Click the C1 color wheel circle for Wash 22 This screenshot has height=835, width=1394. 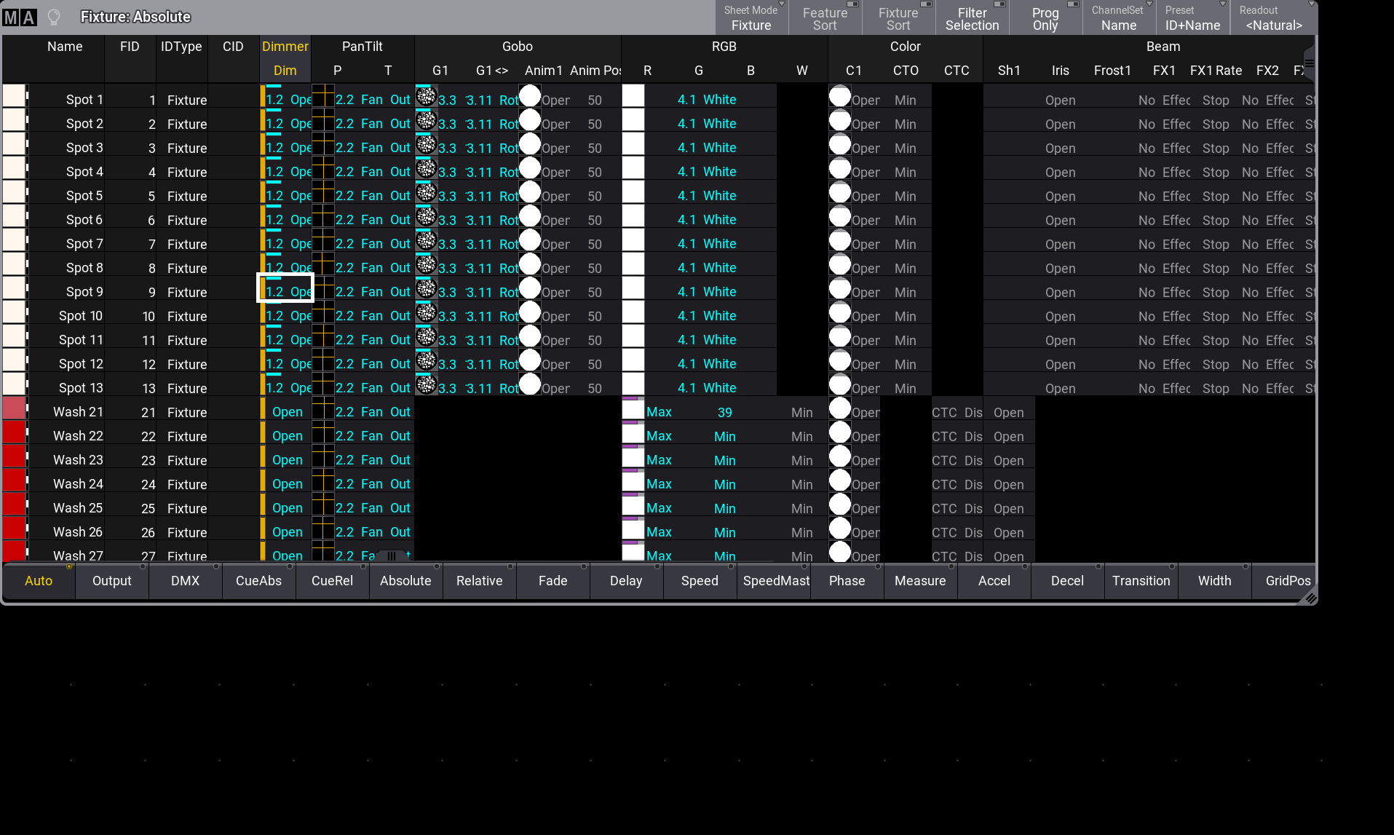840,432
